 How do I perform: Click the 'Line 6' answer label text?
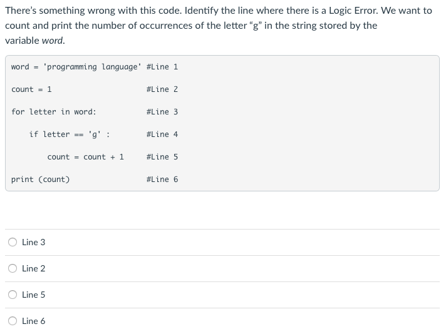(33, 321)
